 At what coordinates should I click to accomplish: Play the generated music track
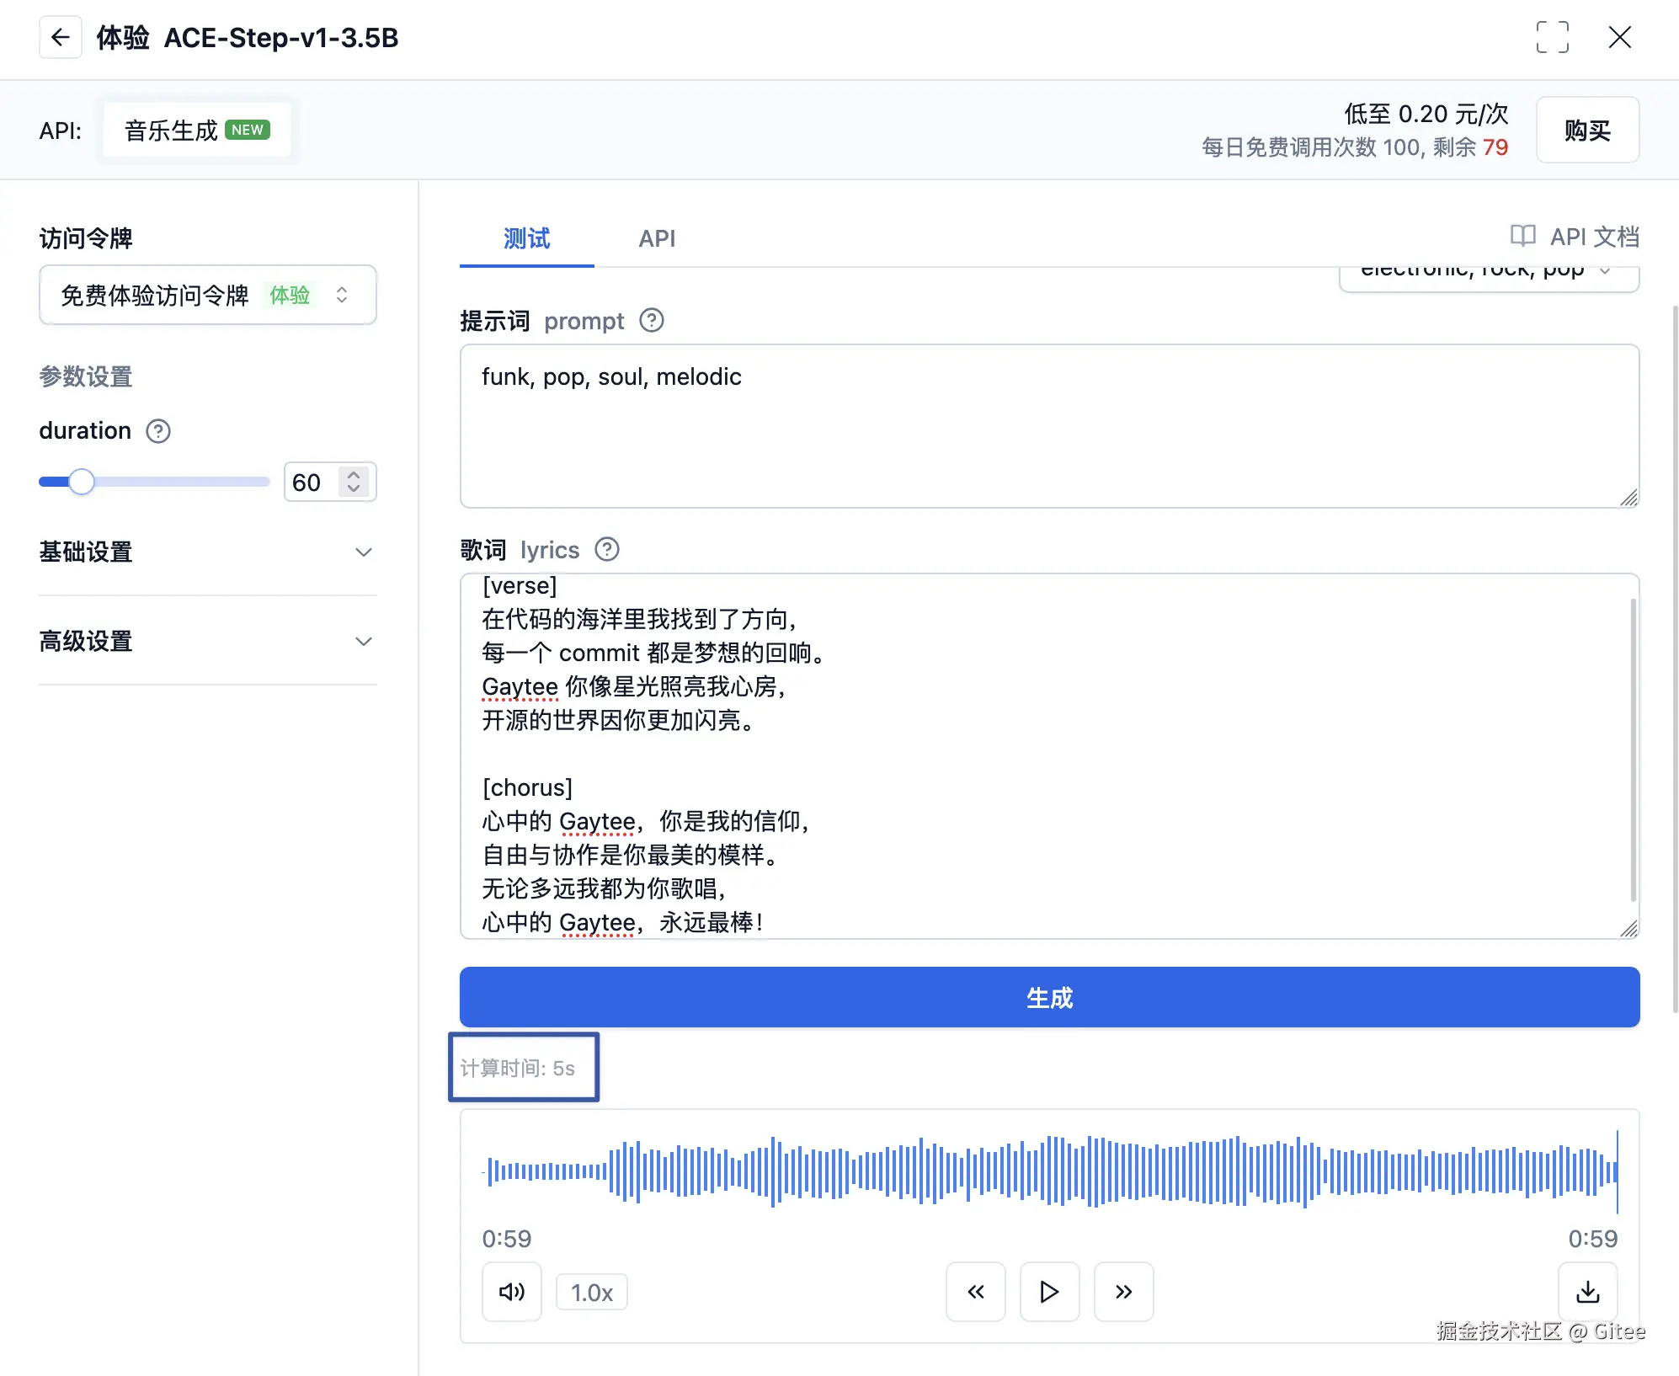click(1049, 1292)
